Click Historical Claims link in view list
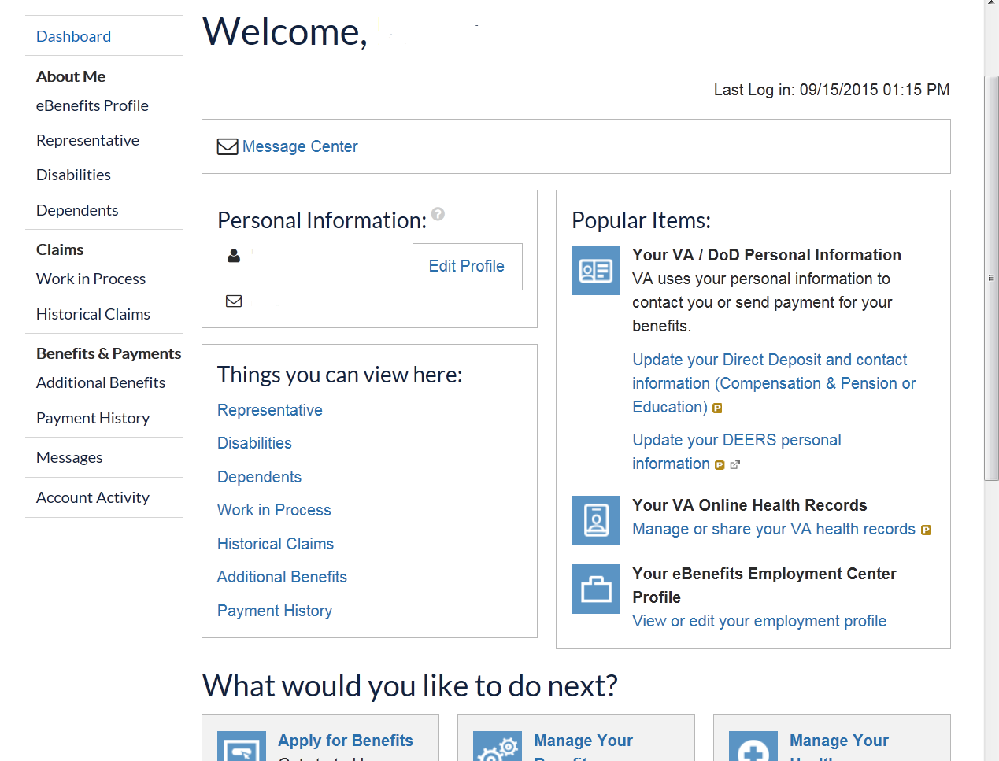This screenshot has height=761, width=999. (x=276, y=544)
